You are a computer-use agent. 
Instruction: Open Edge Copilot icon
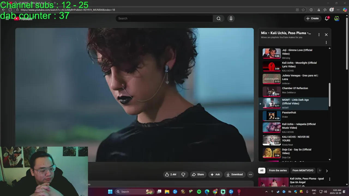point(345,10)
